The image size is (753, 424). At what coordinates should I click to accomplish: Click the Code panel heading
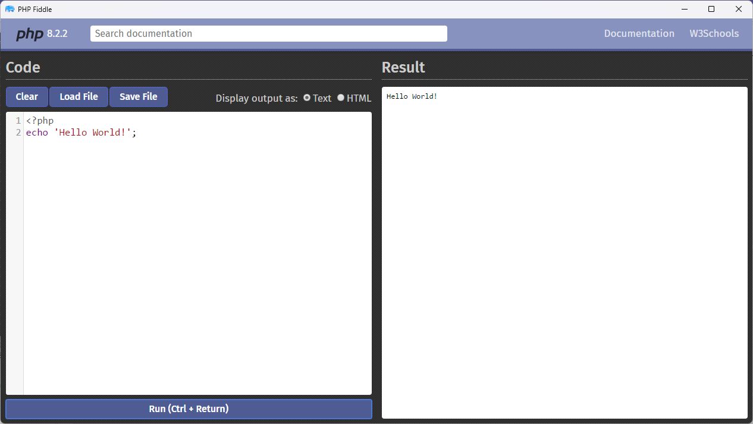[23, 67]
